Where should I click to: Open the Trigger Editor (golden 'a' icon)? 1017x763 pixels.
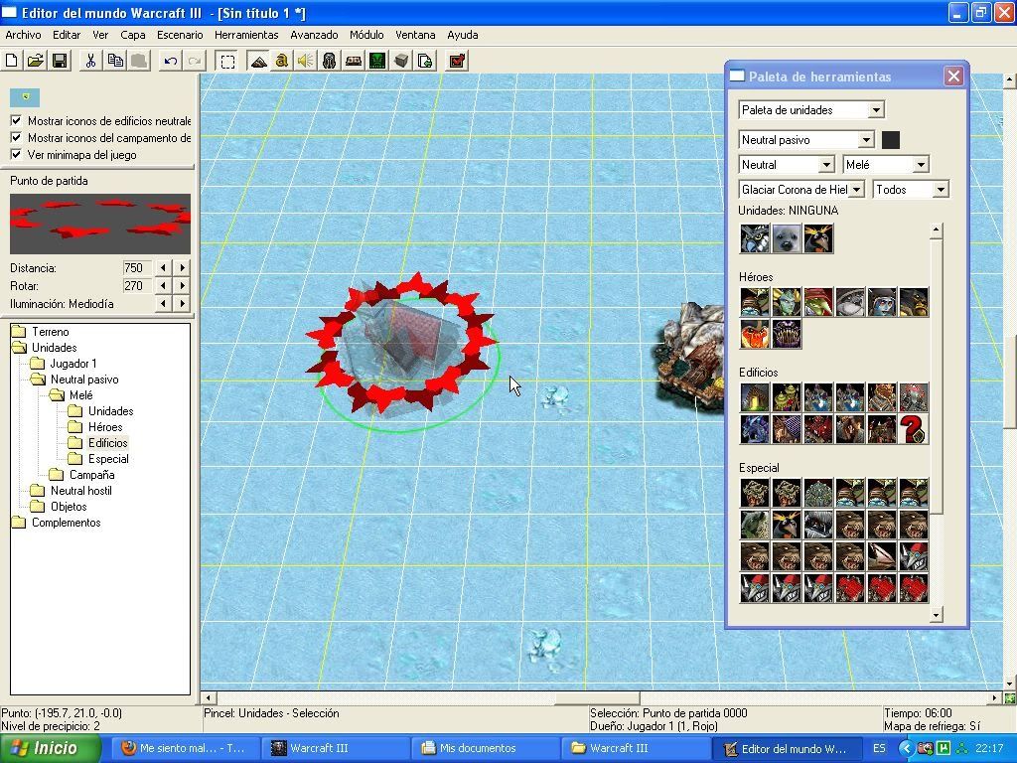(281, 61)
